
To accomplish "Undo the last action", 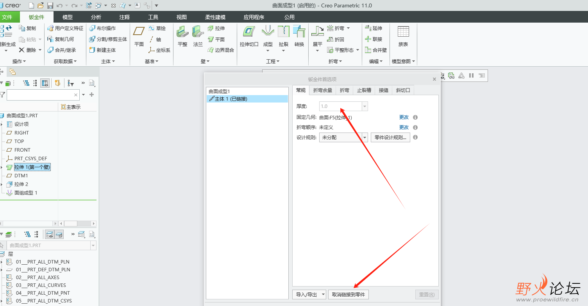I will coord(59,5).
